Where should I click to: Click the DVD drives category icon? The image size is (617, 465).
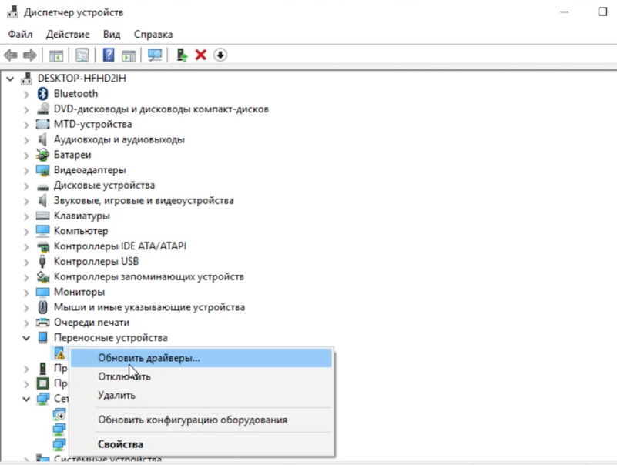pyautogui.click(x=42, y=109)
